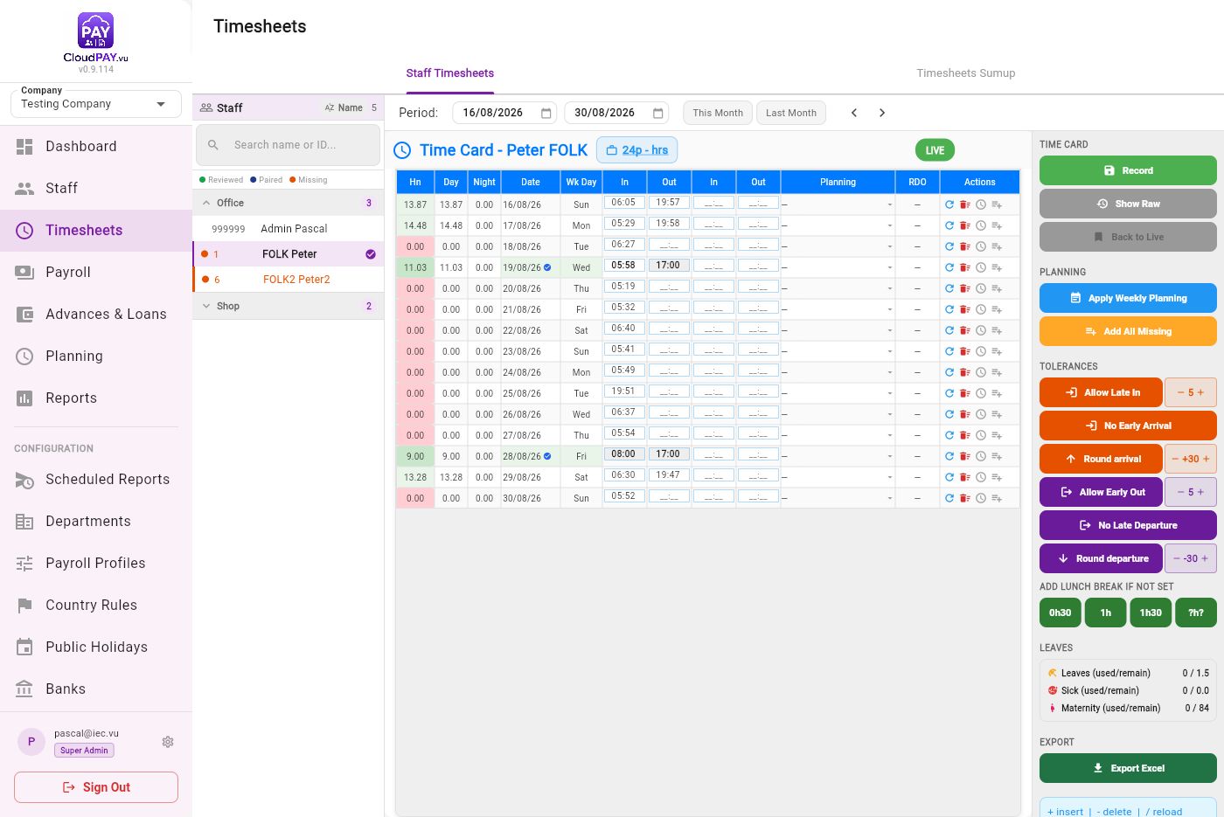Open the calendar picker for start date 16/08/2026
Image resolution: width=1224 pixels, height=817 pixels.
pyautogui.click(x=546, y=113)
